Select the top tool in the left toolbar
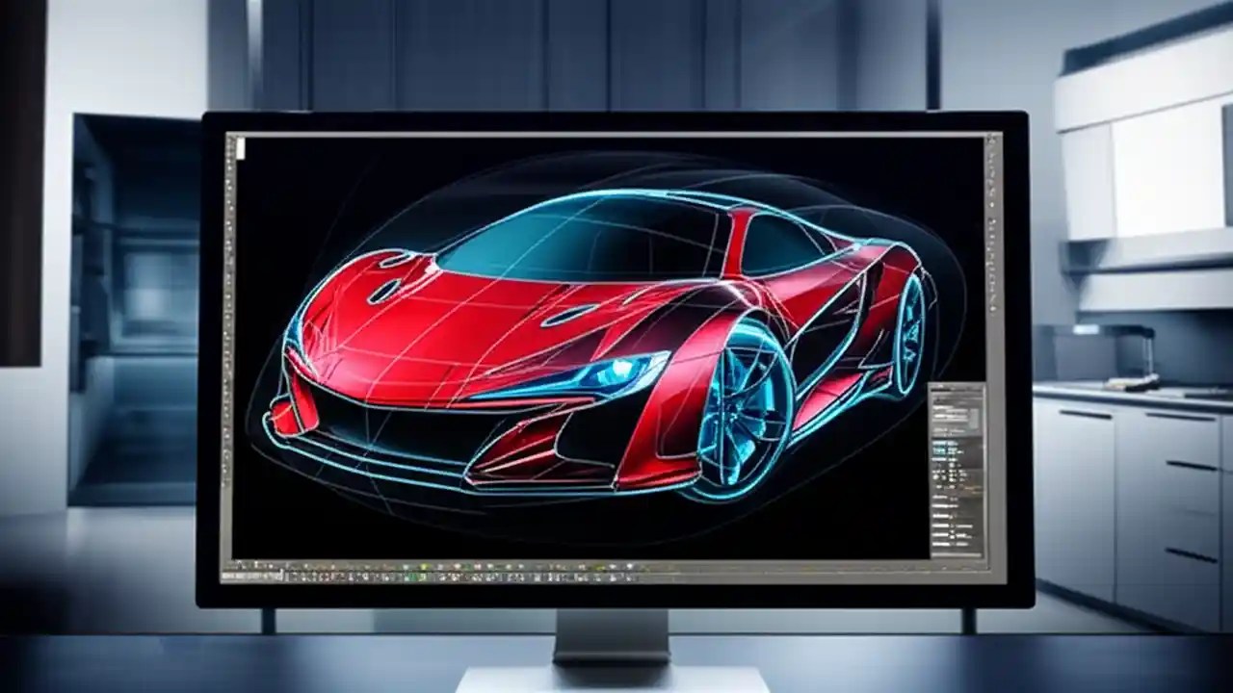The image size is (1233, 693). click(234, 144)
